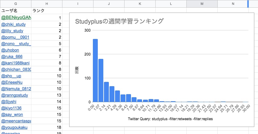Screen dimensions: 258x134
Task: Open the @ranngostudy link
Action: [14, 95]
